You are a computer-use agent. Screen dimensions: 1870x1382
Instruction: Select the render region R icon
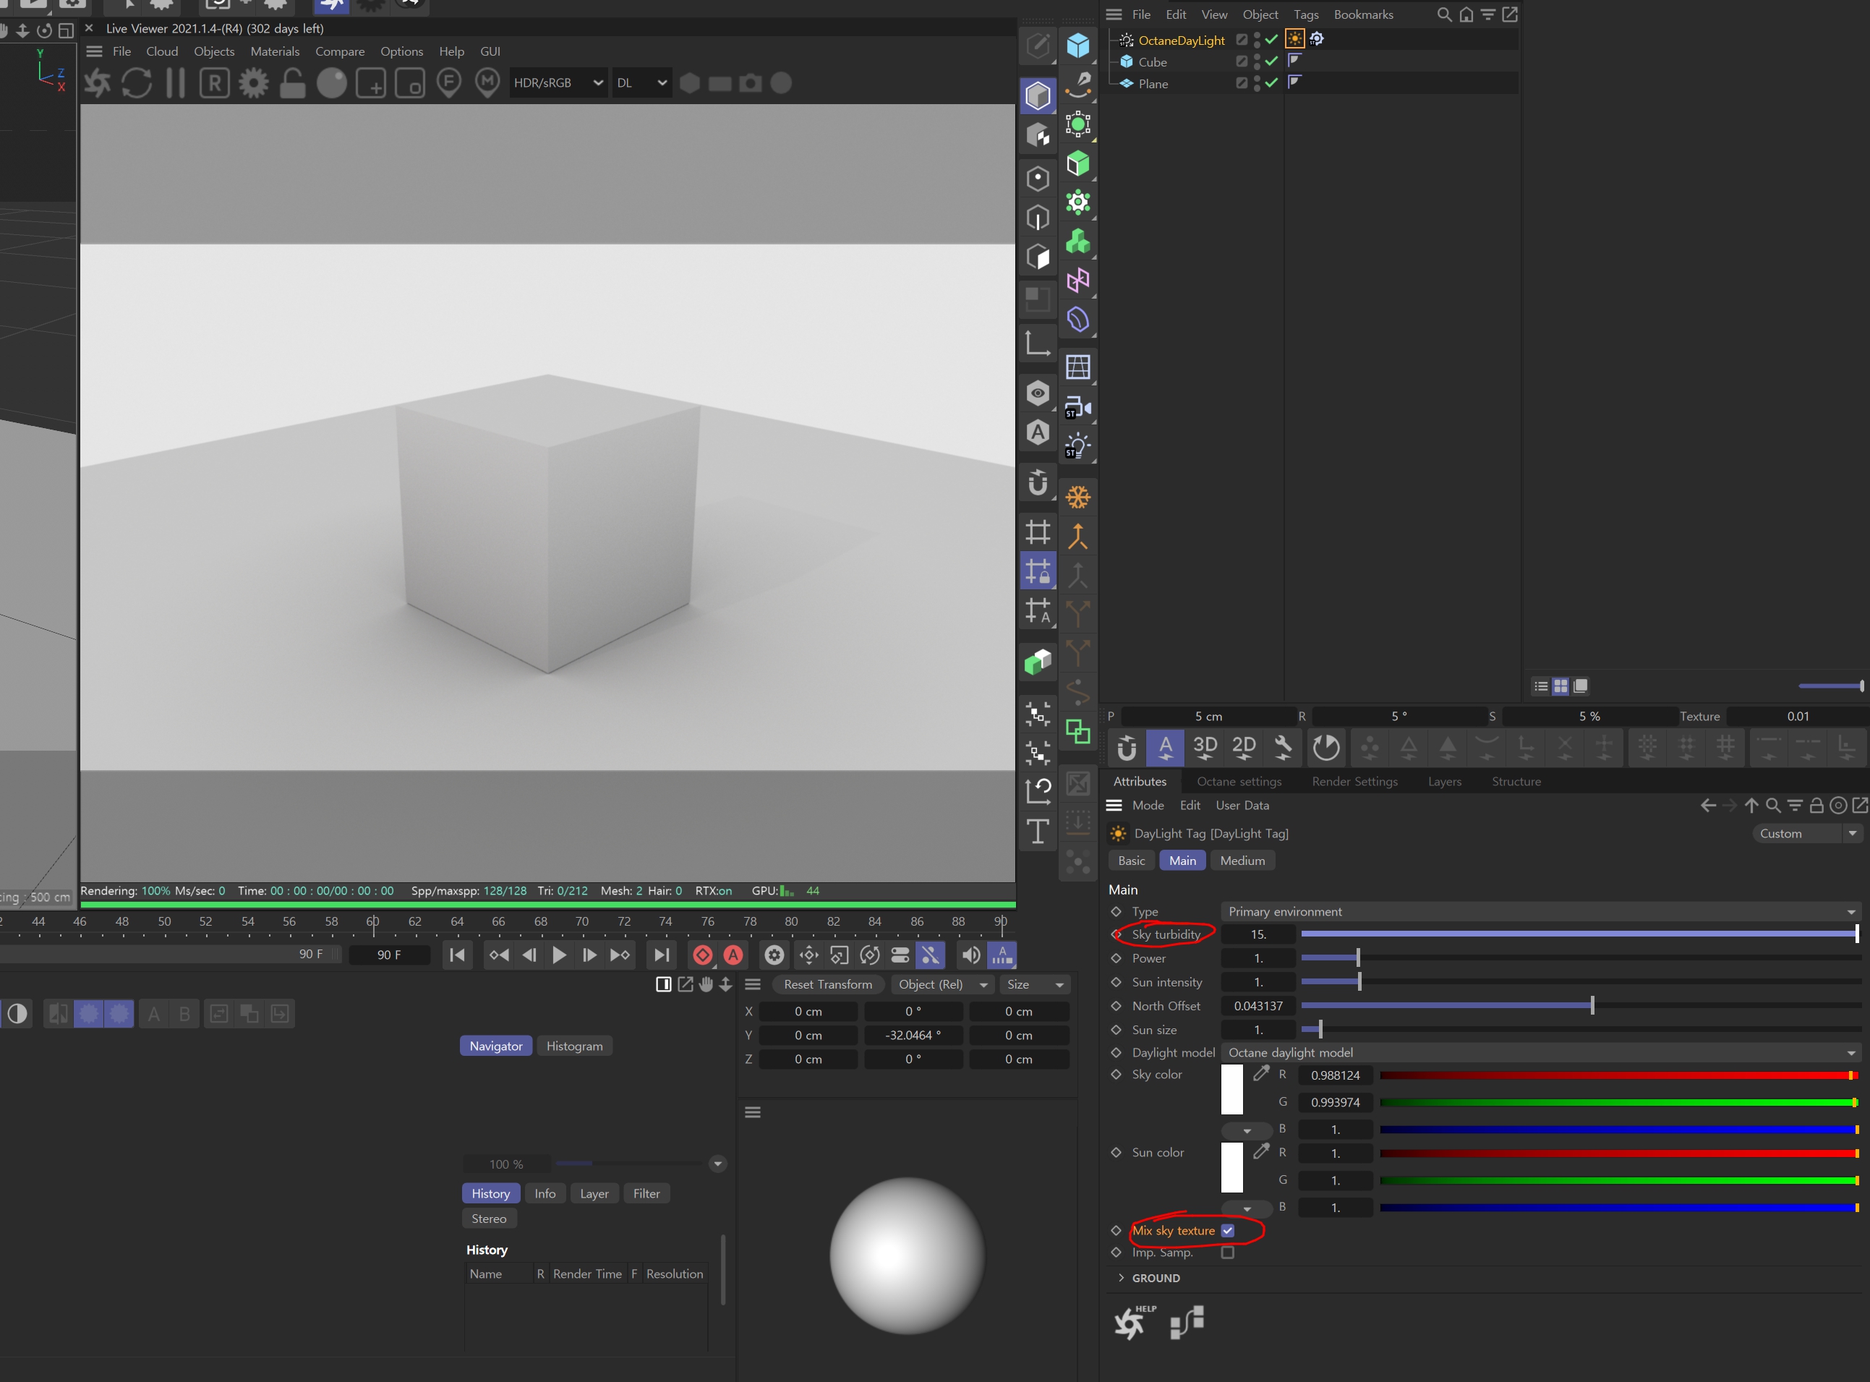(215, 83)
